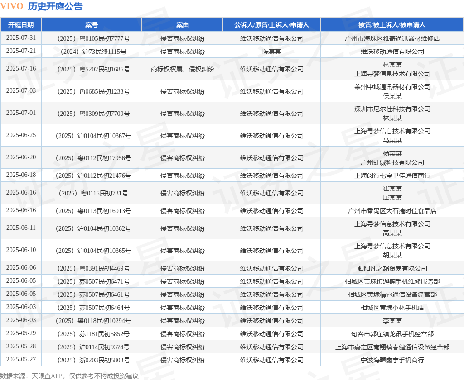Select case number (2025)粤0115民初731号
The image size is (464, 380).
(x=93, y=194)
